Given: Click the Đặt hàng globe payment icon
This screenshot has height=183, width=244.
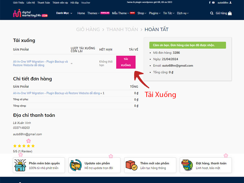Looking at the screenshot, I should (187, 165).
